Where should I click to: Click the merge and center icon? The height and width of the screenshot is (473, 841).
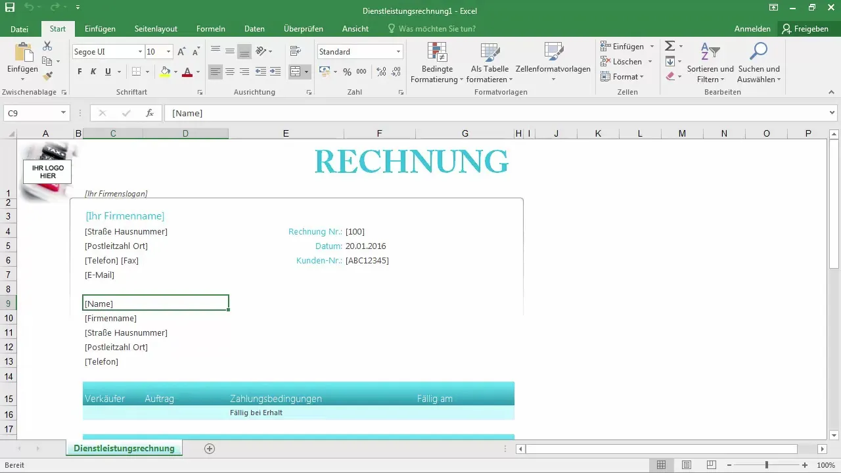(x=296, y=72)
